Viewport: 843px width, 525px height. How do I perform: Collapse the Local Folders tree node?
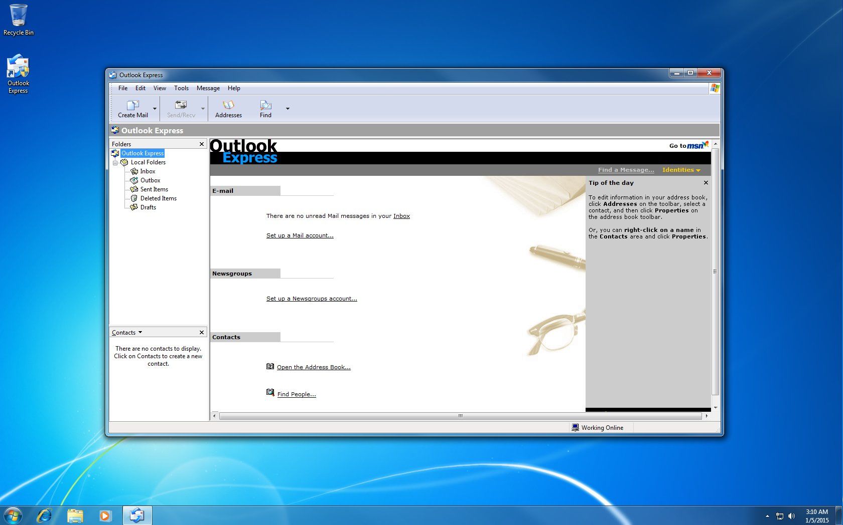[115, 163]
